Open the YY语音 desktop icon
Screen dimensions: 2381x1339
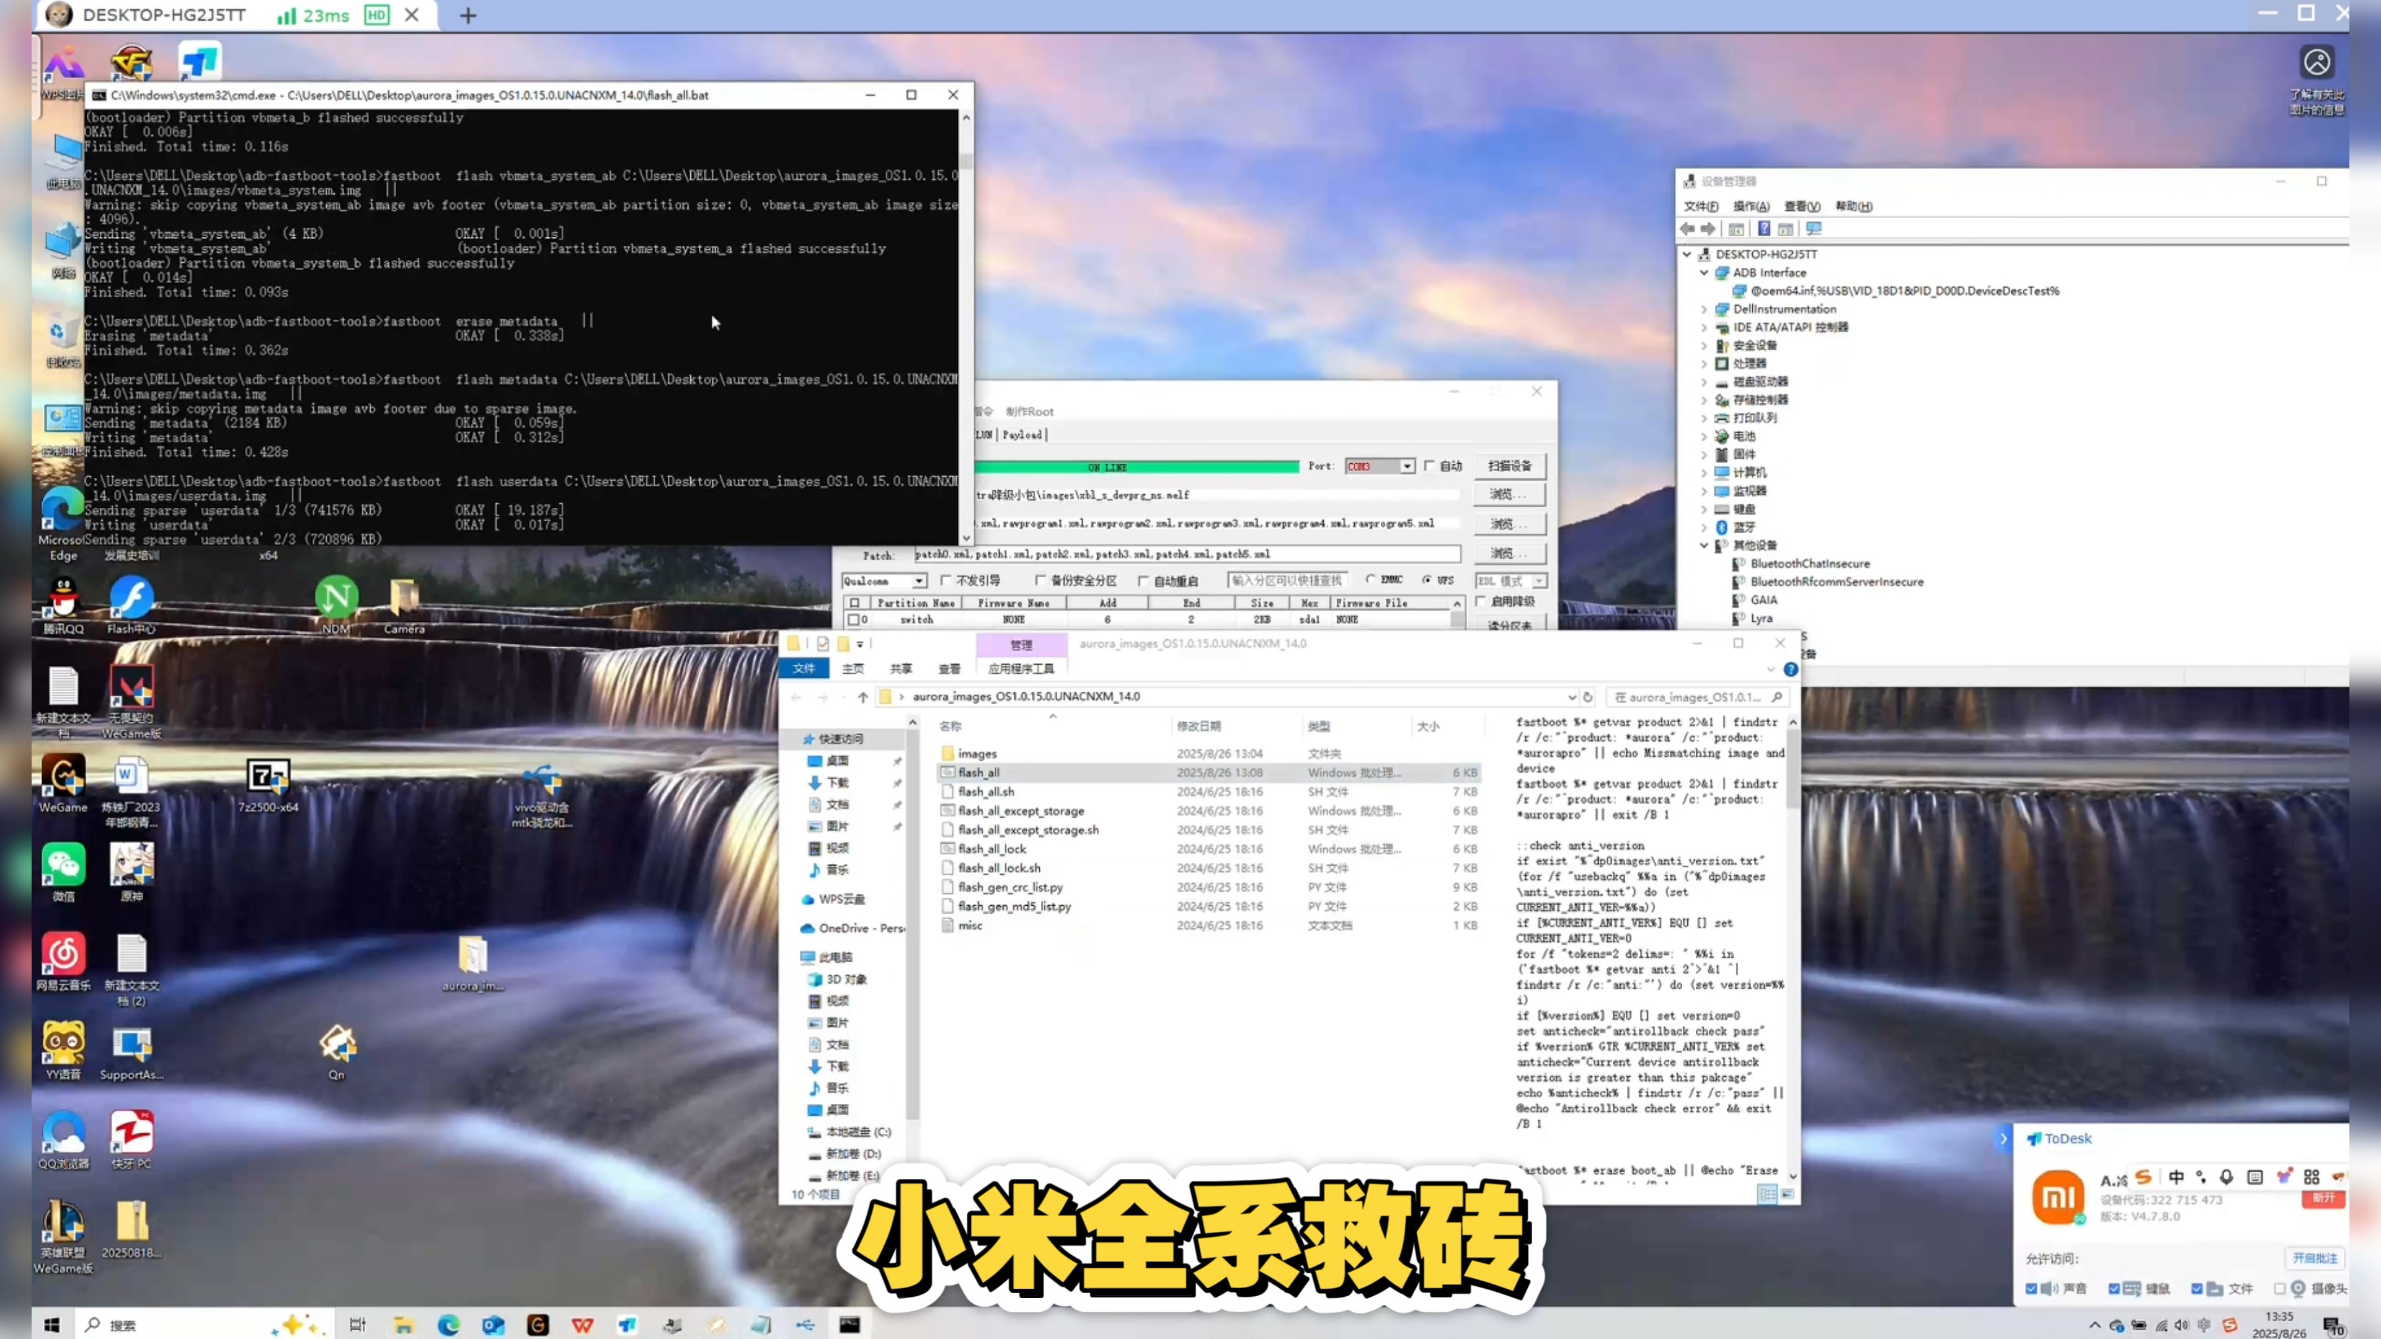[x=63, y=1051]
